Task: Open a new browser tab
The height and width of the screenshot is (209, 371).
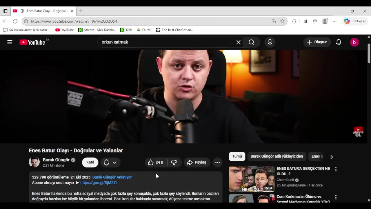Action: point(81,11)
